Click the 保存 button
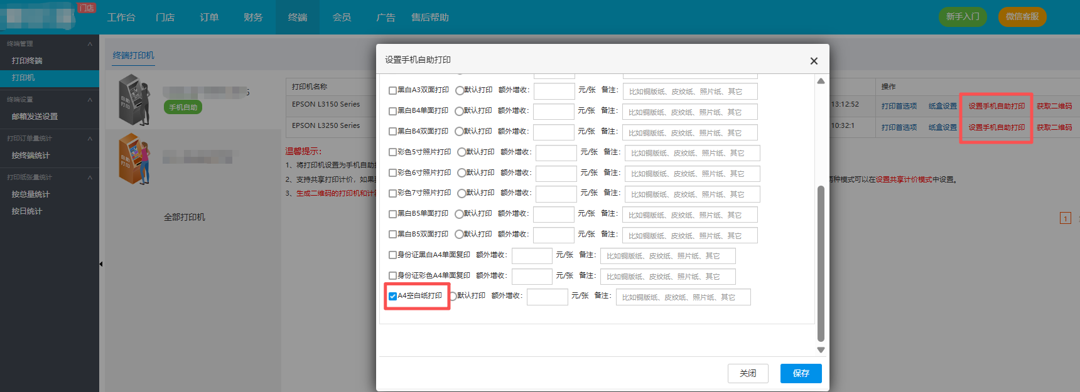 [x=801, y=373]
